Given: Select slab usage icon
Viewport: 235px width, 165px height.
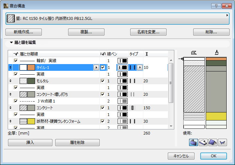Looking at the screenshot, I should click(203, 142).
